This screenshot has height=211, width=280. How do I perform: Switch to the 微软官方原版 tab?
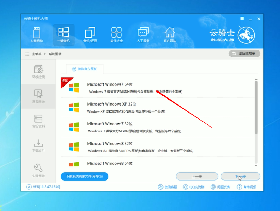pyautogui.click(x=85, y=69)
